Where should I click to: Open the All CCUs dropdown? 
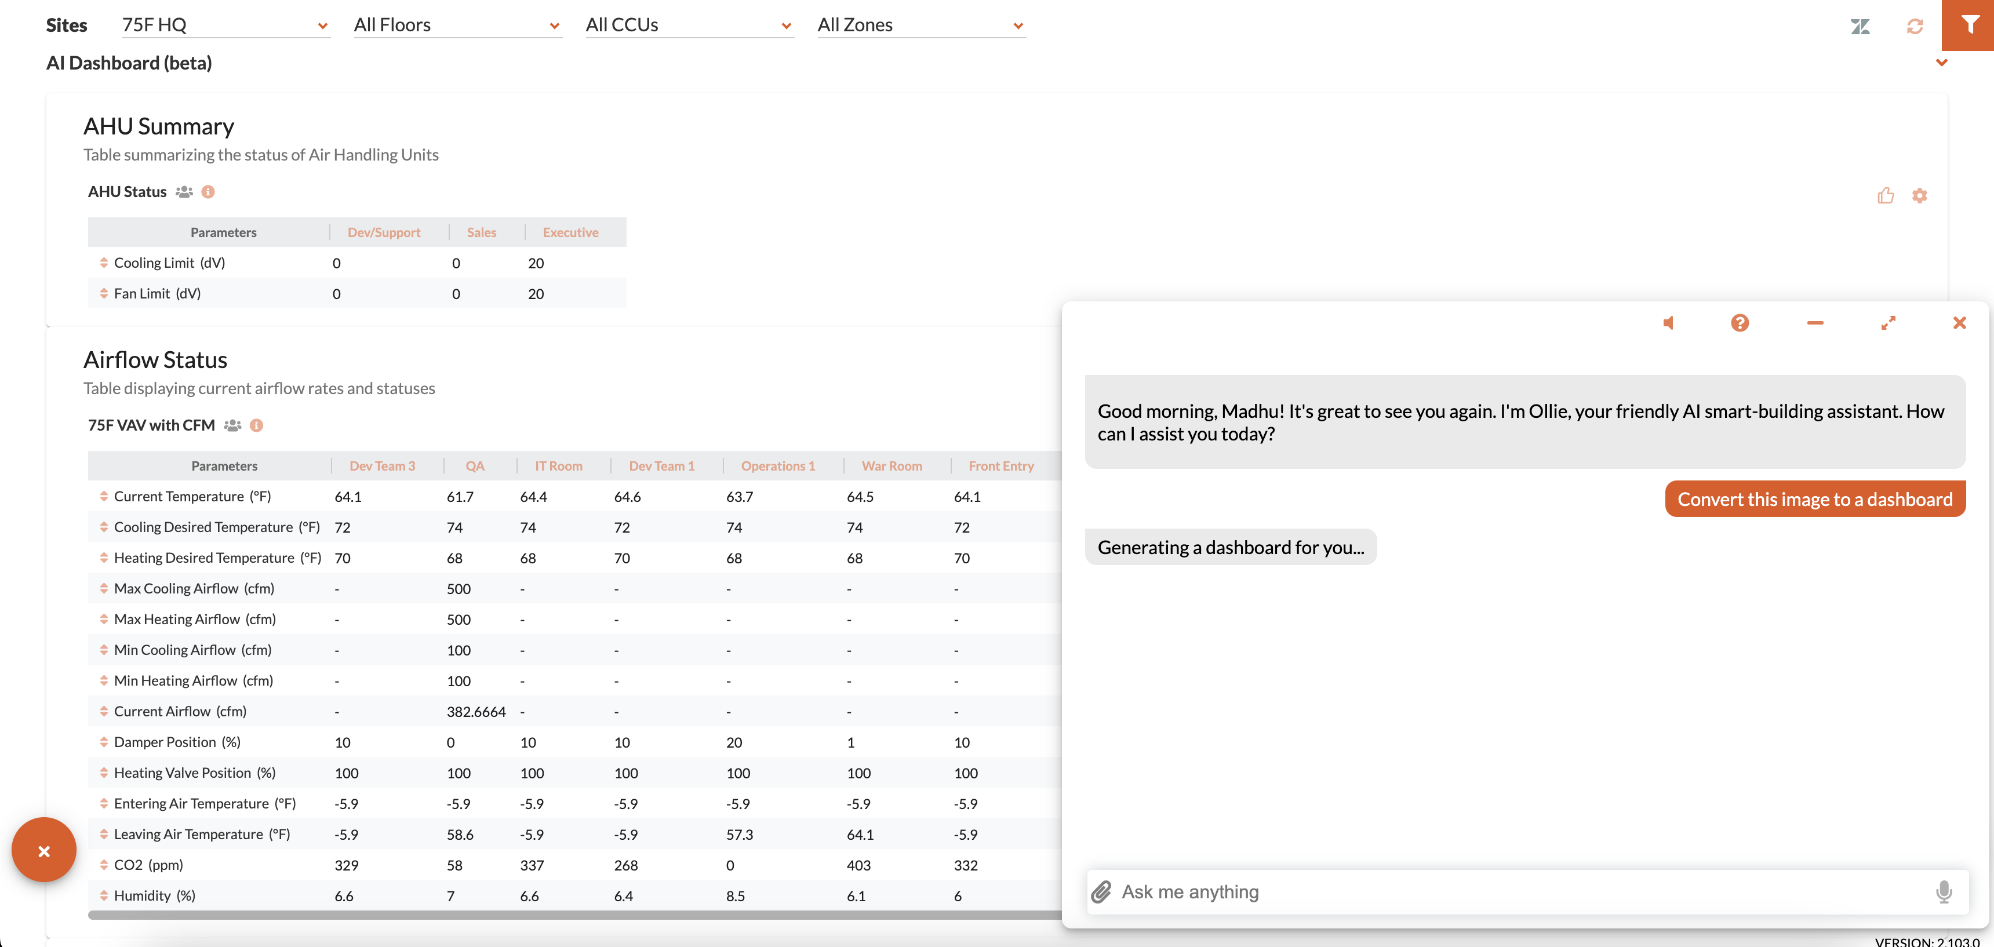tap(690, 25)
